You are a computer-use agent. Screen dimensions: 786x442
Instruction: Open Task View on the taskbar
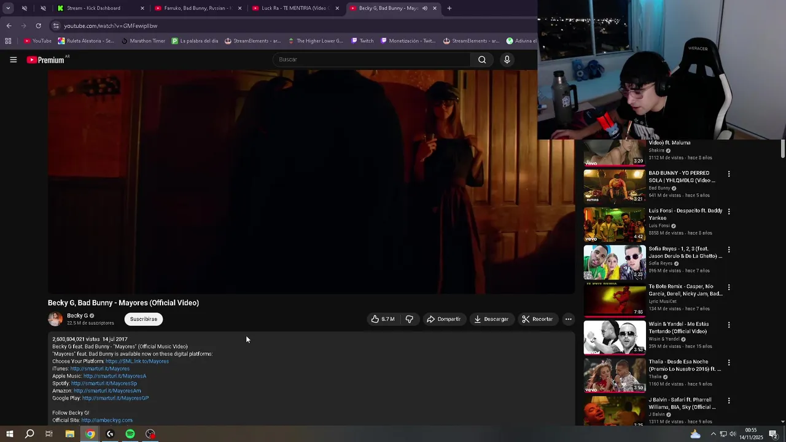point(49,434)
